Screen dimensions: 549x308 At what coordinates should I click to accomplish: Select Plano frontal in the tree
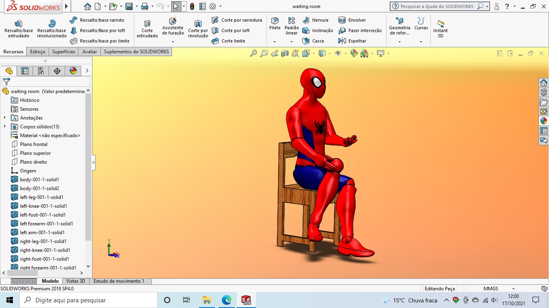click(34, 144)
